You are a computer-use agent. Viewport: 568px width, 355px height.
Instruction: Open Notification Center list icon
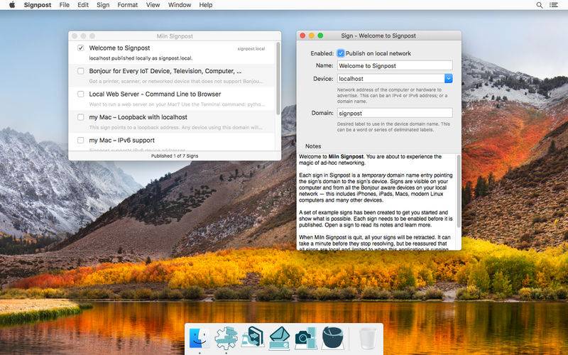pyautogui.click(x=554, y=5)
